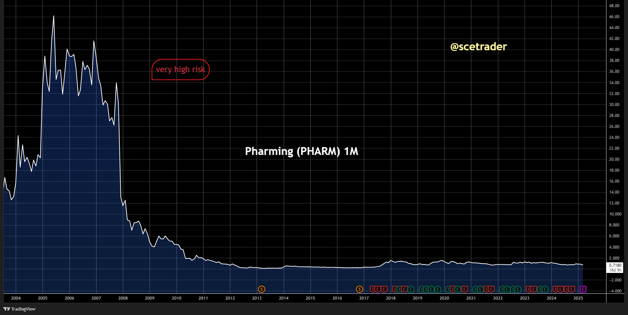Click the 40.00 price scale label
Image resolution: width=628 pixels, height=315 pixels.
[614, 50]
